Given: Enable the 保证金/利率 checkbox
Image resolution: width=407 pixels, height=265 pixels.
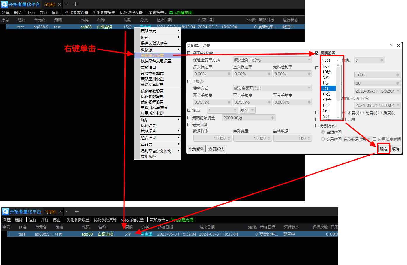Looking at the screenshot, I should 189,53.
